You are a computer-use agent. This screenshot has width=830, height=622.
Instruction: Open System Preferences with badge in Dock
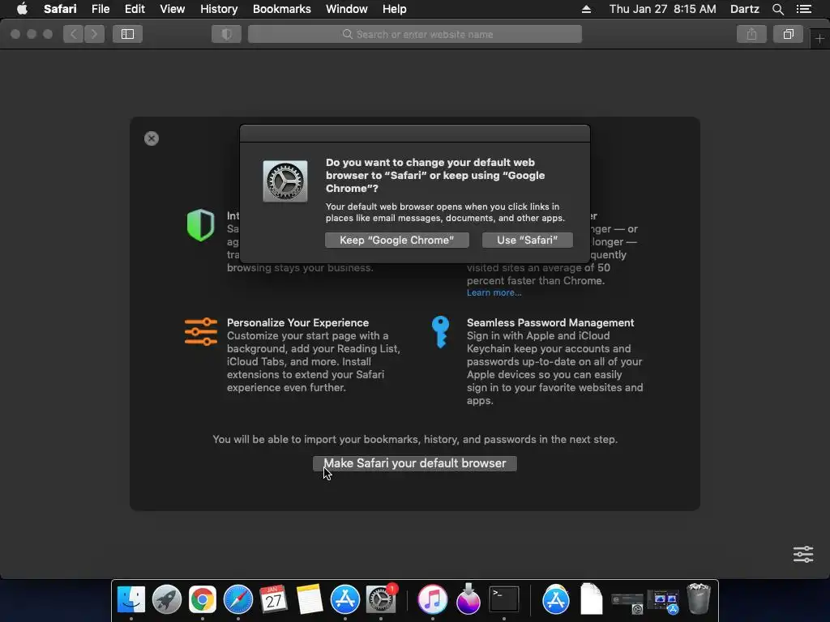tap(381, 600)
